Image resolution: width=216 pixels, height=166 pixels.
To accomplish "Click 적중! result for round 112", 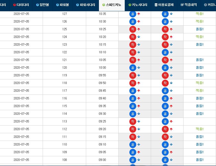I will tap(200, 129).
